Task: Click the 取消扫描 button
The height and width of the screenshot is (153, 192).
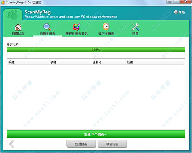Action: [x=112, y=144]
